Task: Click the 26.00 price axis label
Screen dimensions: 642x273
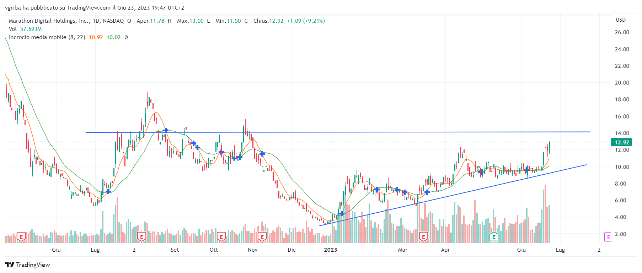Action: (622, 32)
